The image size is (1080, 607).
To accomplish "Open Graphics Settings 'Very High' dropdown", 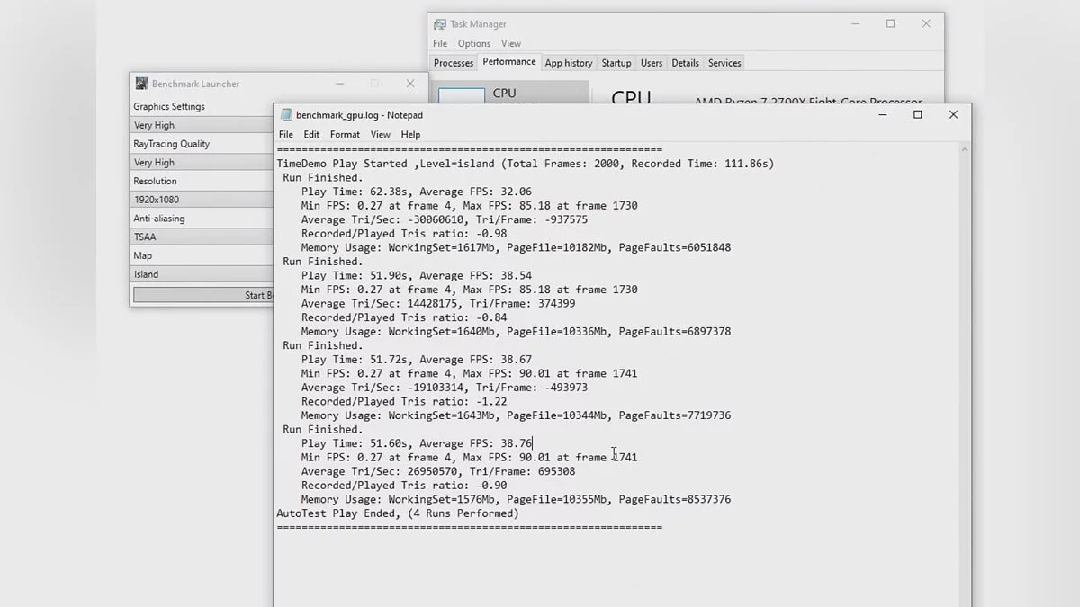I will pyautogui.click(x=202, y=125).
